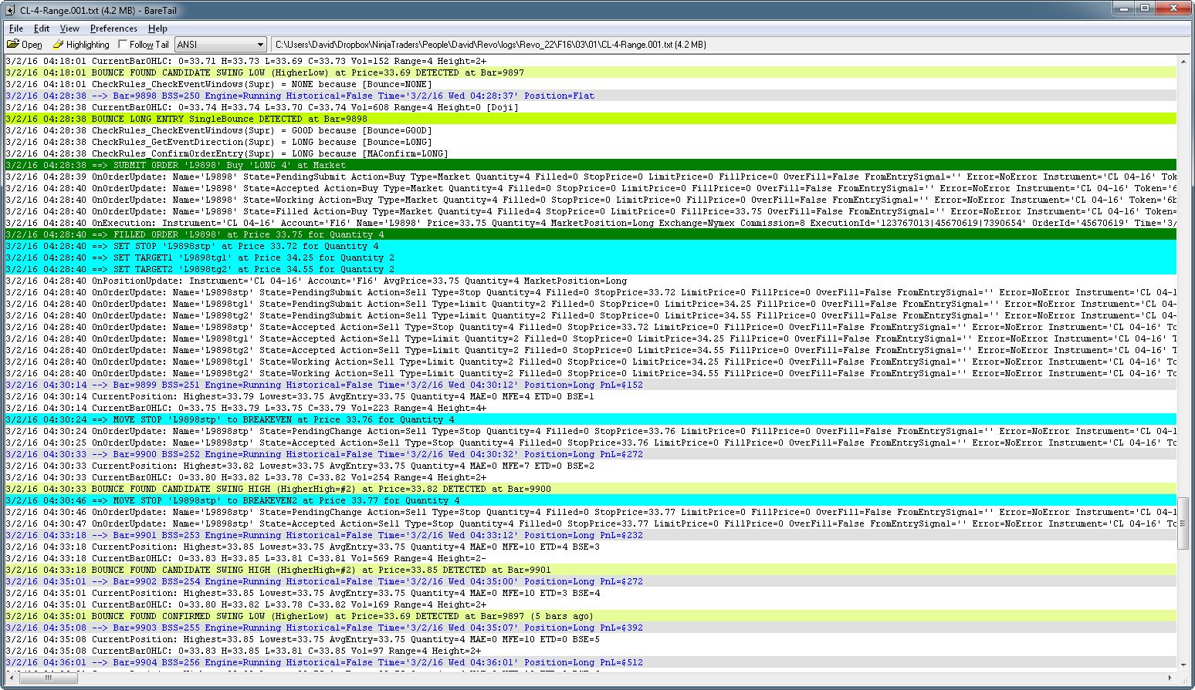
Task: Click the vertical scrollbar thumb
Action: 1183,523
